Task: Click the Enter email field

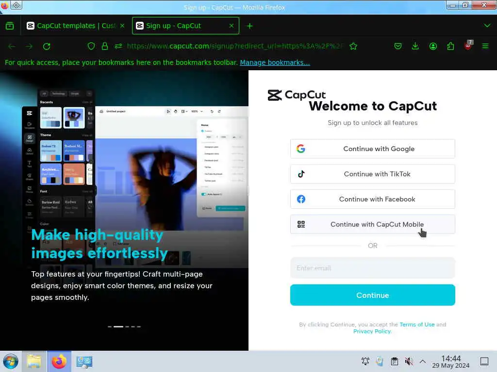Action: point(372,268)
